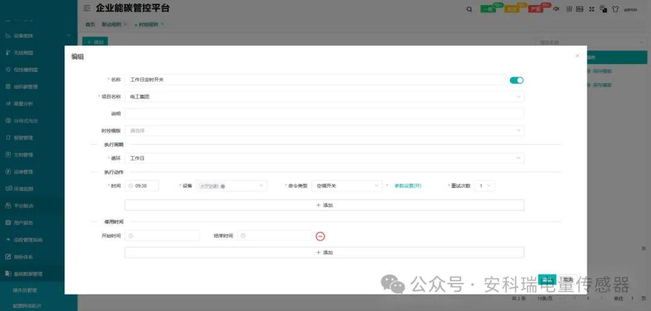
Task: Click the 平台联动 sidebar icon
Action: [8, 206]
